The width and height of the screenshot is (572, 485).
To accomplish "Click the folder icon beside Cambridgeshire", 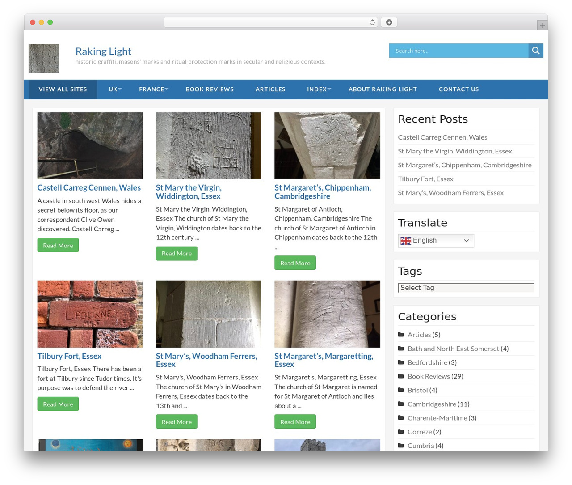I will (401, 404).
